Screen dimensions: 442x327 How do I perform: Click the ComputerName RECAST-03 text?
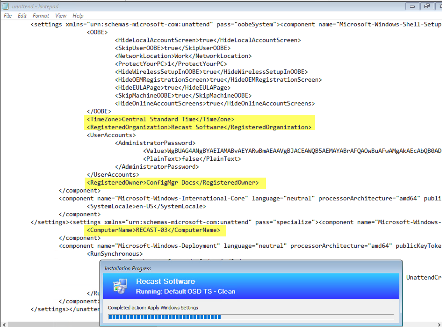[x=153, y=230]
